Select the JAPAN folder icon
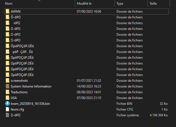 (7, 12)
